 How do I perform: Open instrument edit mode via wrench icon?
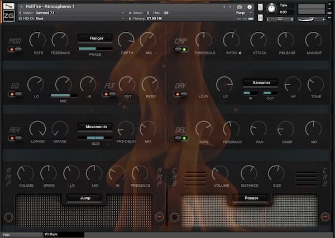[9, 6]
